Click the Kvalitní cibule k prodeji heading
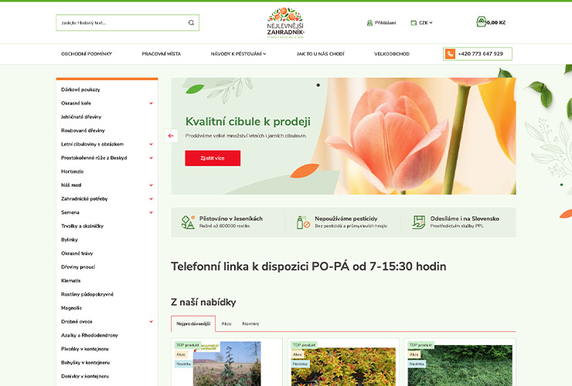Viewport: 572px width, 386px height. coord(247,121)
